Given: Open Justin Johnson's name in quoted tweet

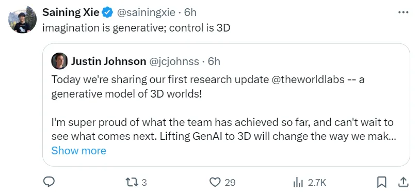Looking at the screenshot, I should [108, 61].
